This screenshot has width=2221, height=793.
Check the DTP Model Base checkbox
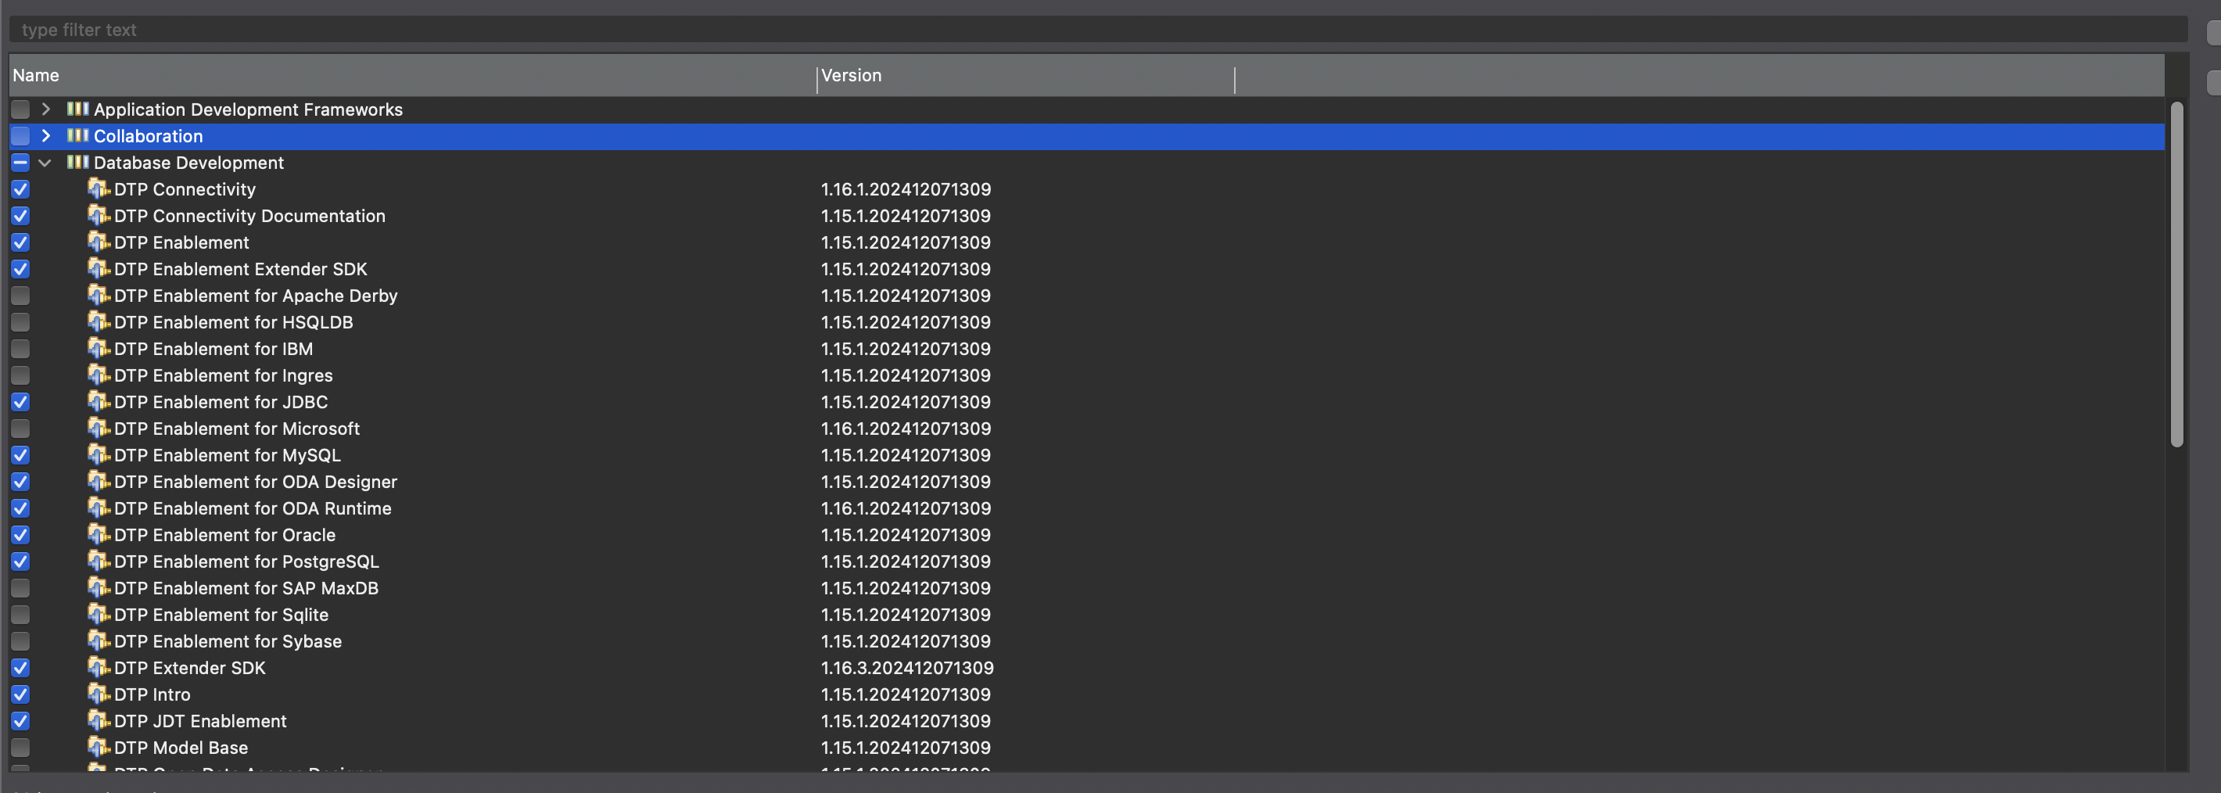pos(20,748)
